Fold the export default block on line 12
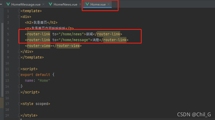 click(19, 75)
